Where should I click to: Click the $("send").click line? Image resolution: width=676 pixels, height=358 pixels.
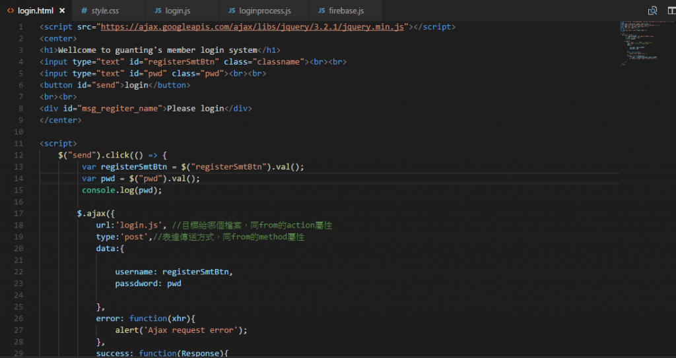(112, 155)
